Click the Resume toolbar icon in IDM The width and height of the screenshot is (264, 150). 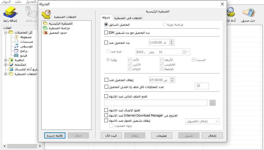(31, 12)
